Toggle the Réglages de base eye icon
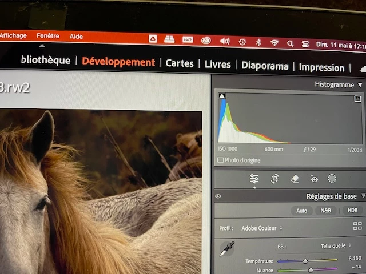The image size is (366, 274). point(218,196)
